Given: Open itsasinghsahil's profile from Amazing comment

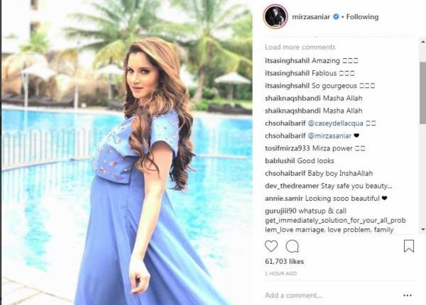Looking at the screenshot, I should pos(287,61).
